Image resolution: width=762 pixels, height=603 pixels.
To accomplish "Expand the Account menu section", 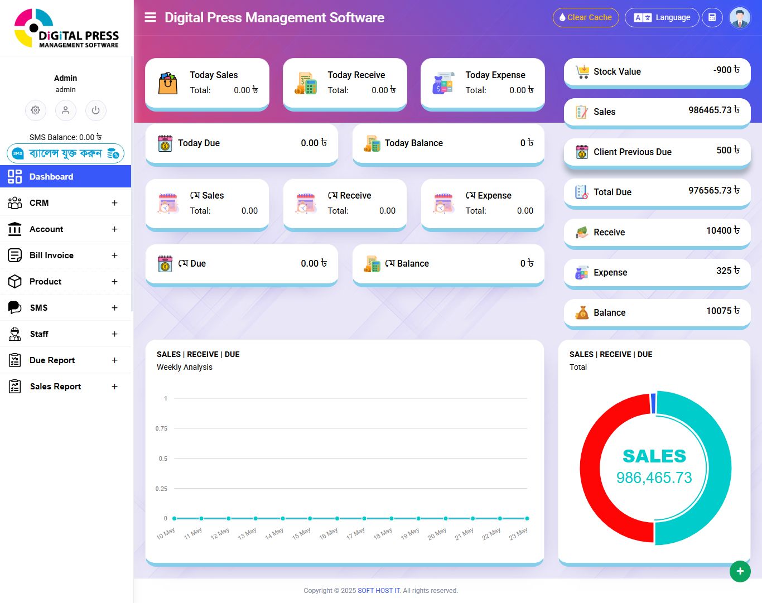I will [114, 229].
